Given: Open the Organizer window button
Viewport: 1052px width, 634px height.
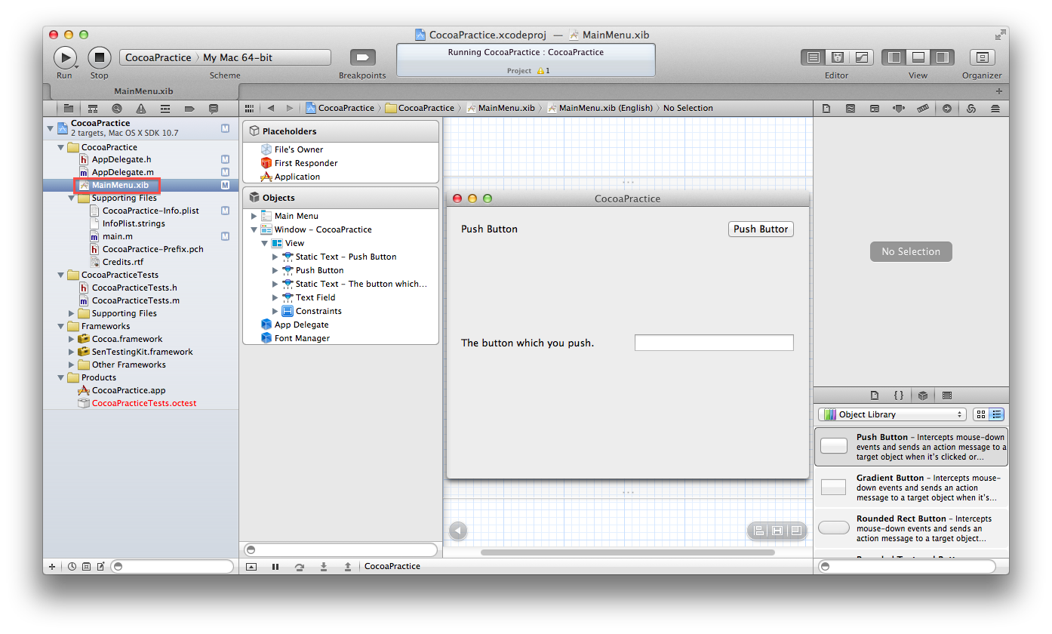Looking at the screenshot, I should 982,57.
